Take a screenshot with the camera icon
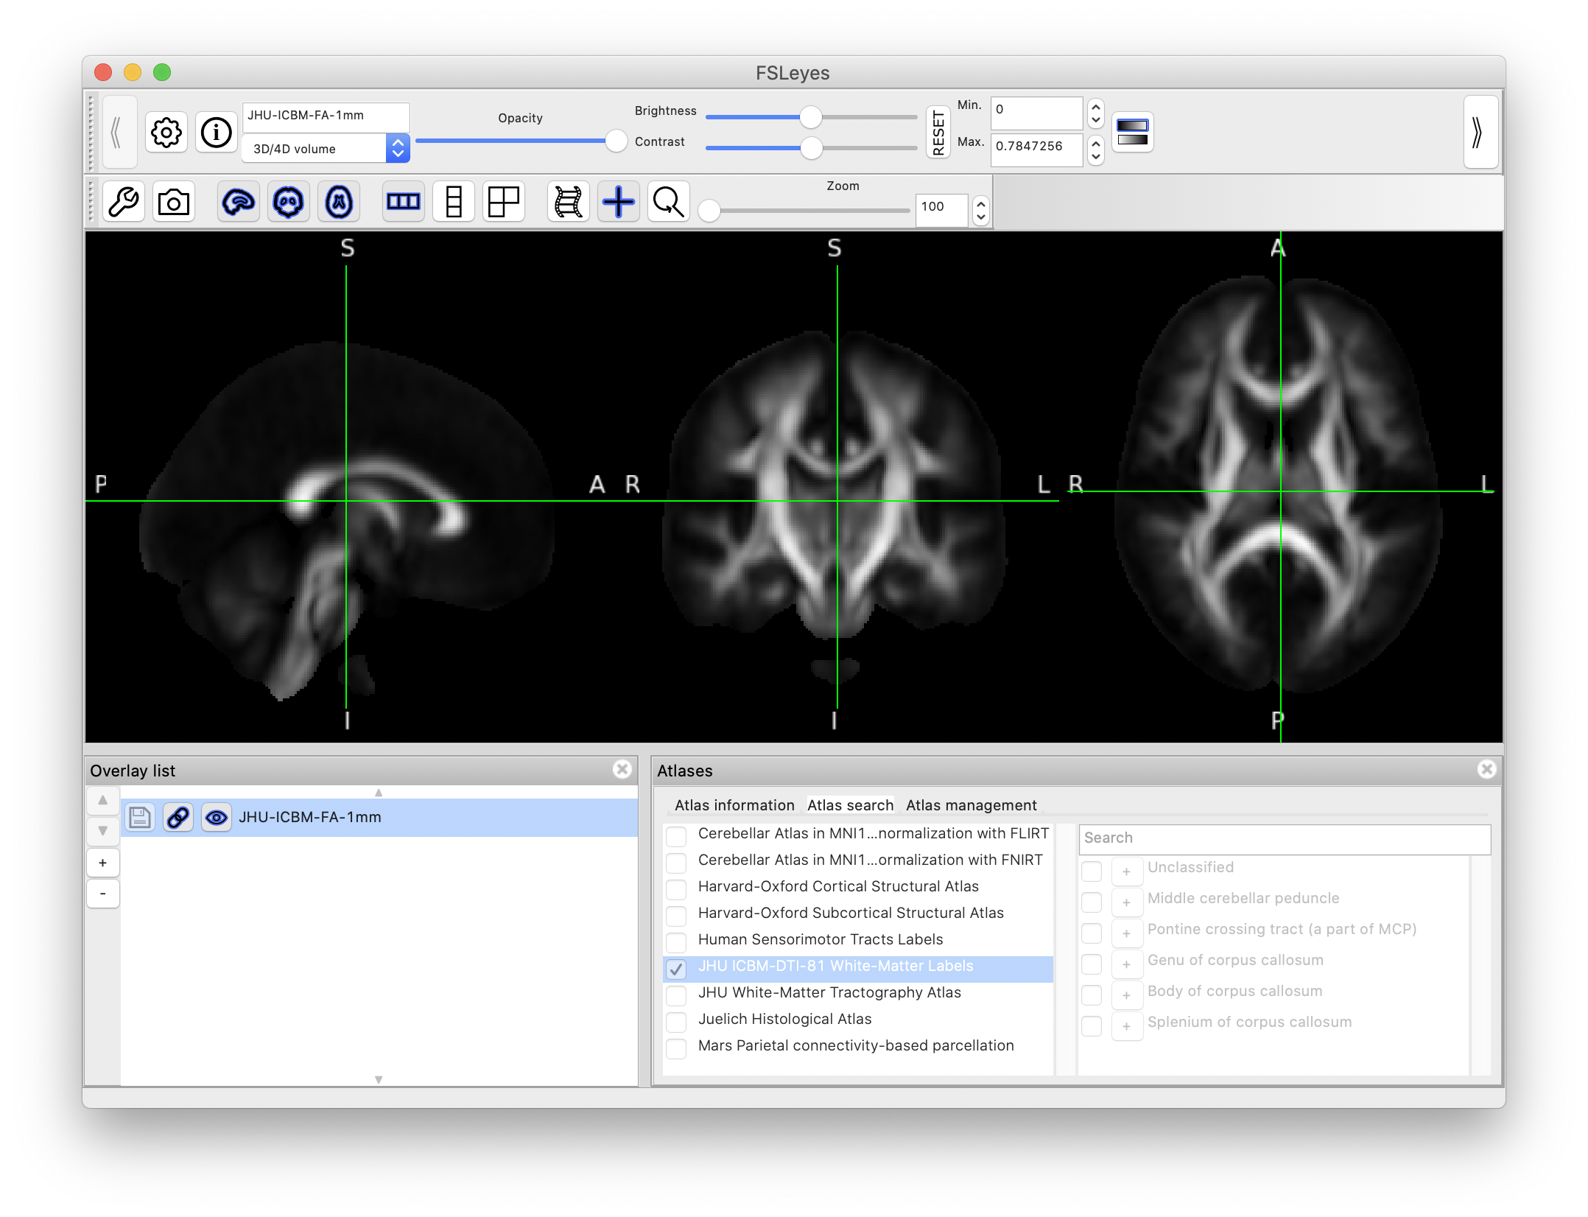 coord(174,202)
